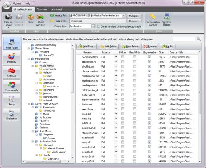Open the Expiration sidebar panel

coord(12,114)
